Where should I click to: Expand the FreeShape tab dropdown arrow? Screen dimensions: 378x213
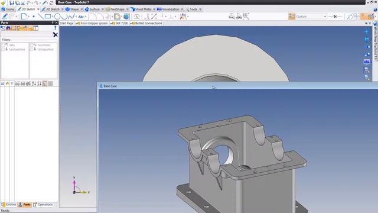click(x=128, y=9)
